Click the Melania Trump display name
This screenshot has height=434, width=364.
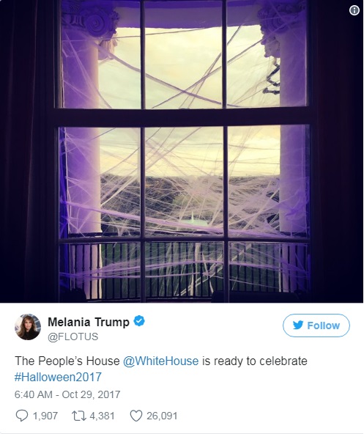pos(89,322)
